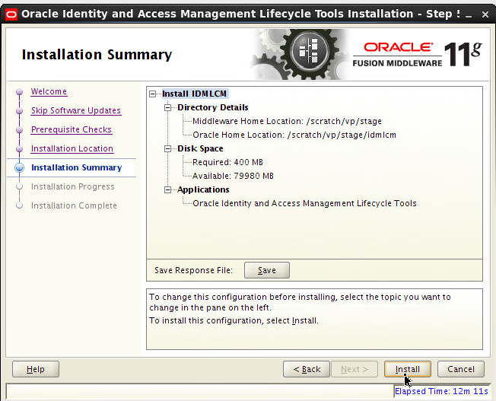Select the Install IDMLCM tree label
This screenshot has height=401, width=496.
(195, 94)
